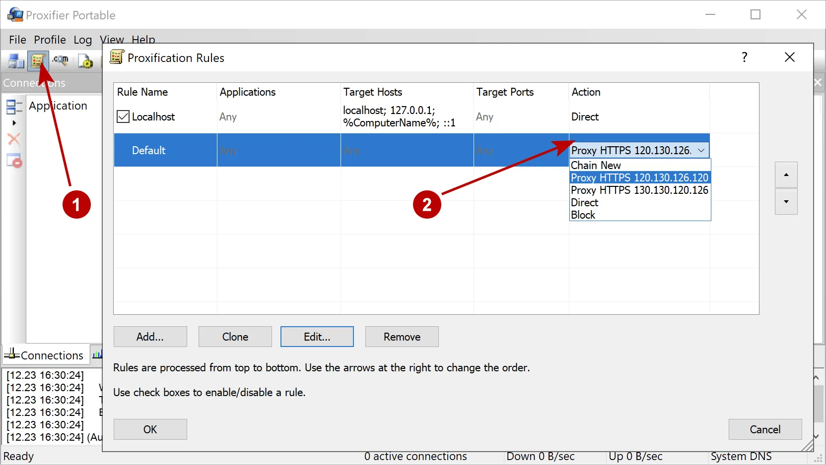Screen dimensions: 826x465
Task: Open the Proxy Settings toolbar icon
Action: click(16, 60)
